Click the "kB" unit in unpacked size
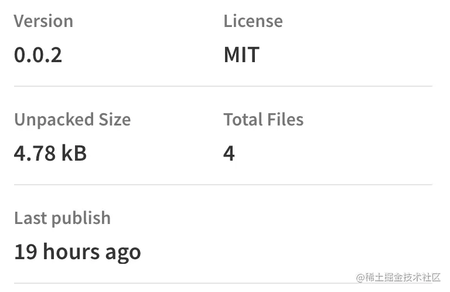Screen dimensions: 450x292 [74, 154]
